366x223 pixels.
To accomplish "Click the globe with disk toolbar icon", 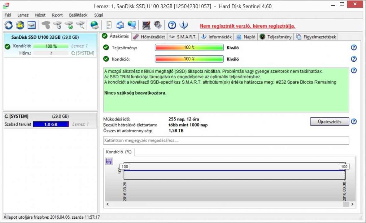I will pos(94,25).
